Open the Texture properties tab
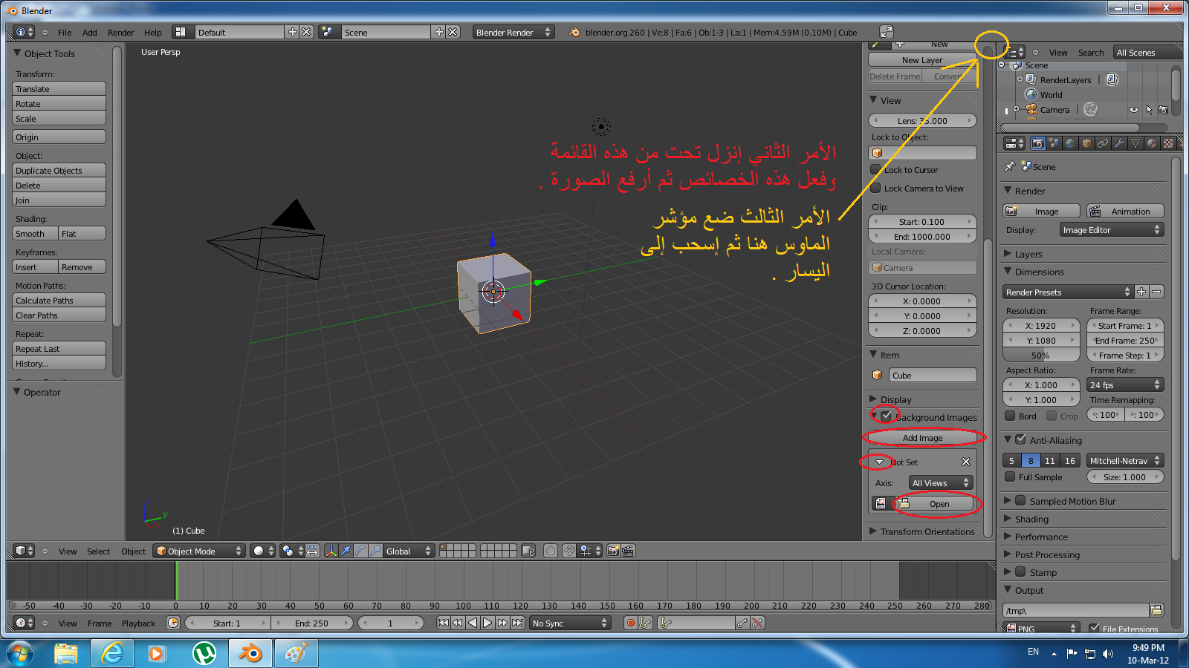The image size is (1189, 668). point(1168,143)
